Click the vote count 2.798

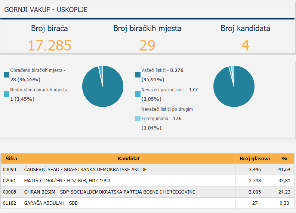tap(255, 181)
